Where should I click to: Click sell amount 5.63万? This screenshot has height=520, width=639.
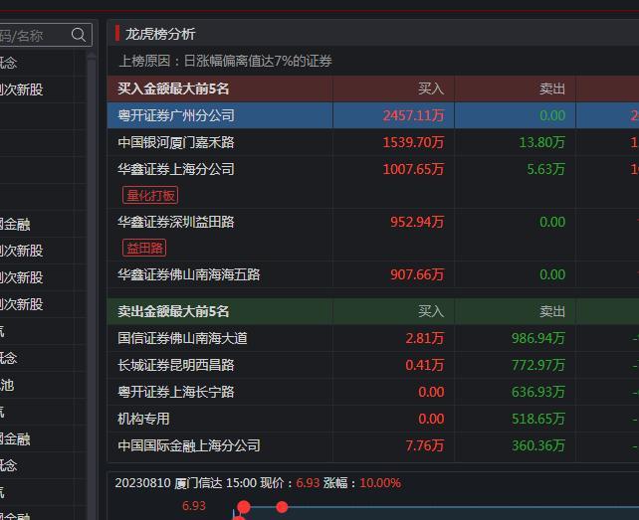click(x=545, y=169)
